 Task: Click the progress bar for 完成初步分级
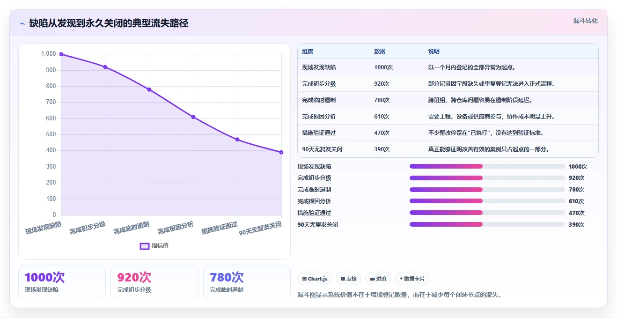click(x=487, y=178)
